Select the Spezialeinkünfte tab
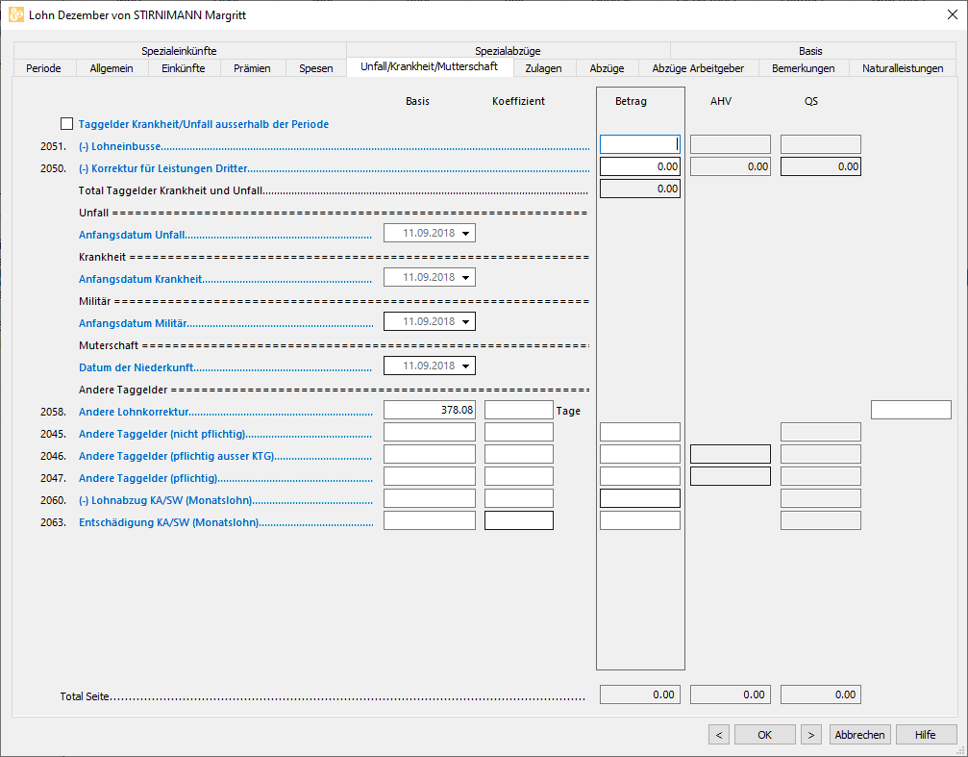Viewport: 968px width, 757px height. 179,51
